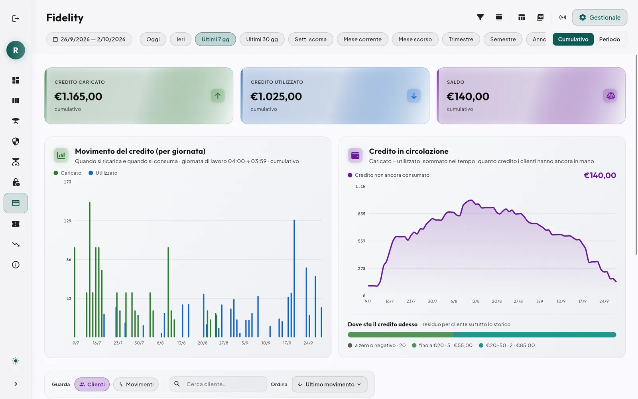The width and height of the screenshot is (638, 399).
Task: Click the table columns icon in the header
Action: 522,17
